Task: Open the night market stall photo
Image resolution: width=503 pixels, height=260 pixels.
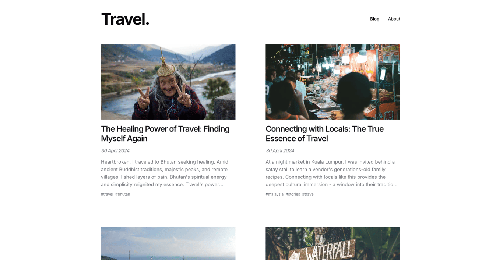Action: [333, 82]
